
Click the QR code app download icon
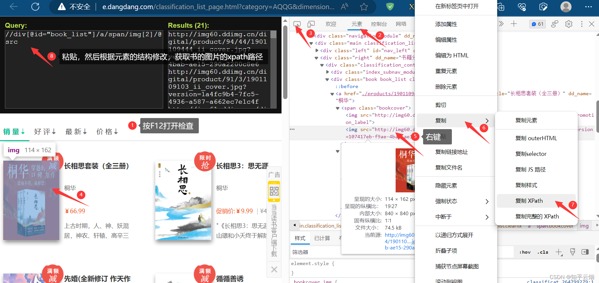(x=274, y=191)
